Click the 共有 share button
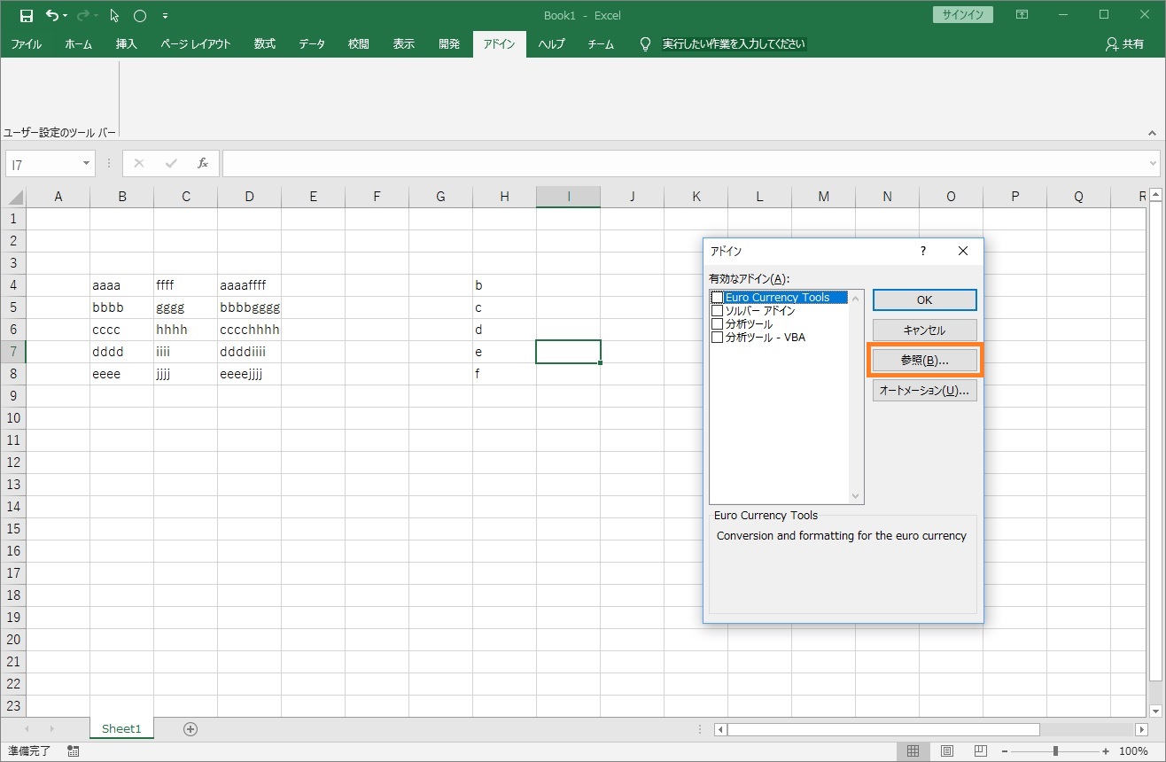Image resolution: width=1166 pixels, height=762 pixels. point(1125,44)
